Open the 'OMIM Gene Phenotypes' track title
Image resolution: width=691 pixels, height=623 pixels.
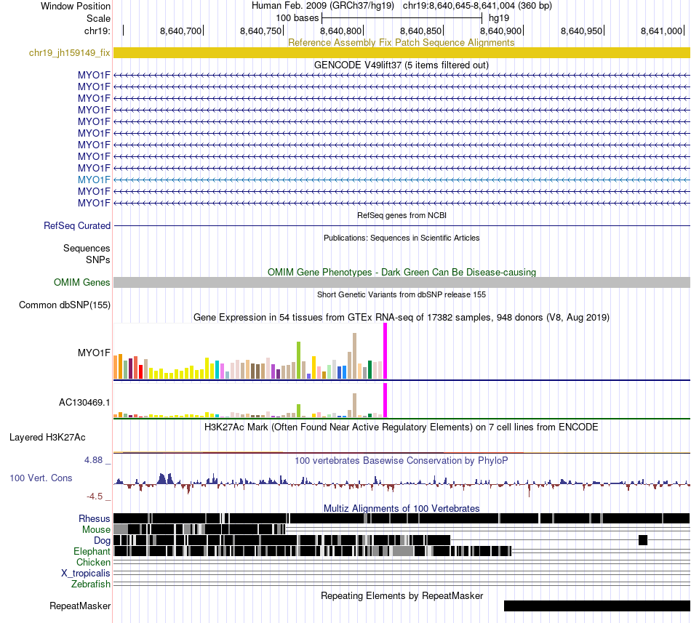[x=402, y=272]
